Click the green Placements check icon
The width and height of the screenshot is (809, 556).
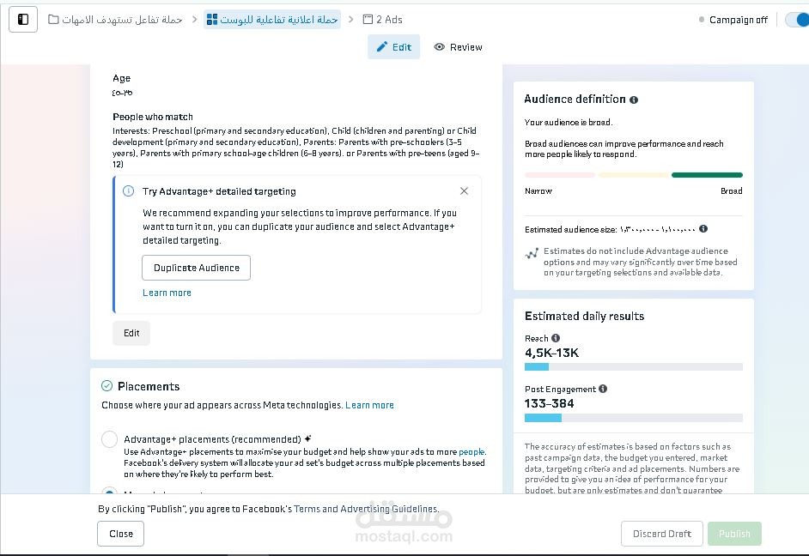pos(106,386)
